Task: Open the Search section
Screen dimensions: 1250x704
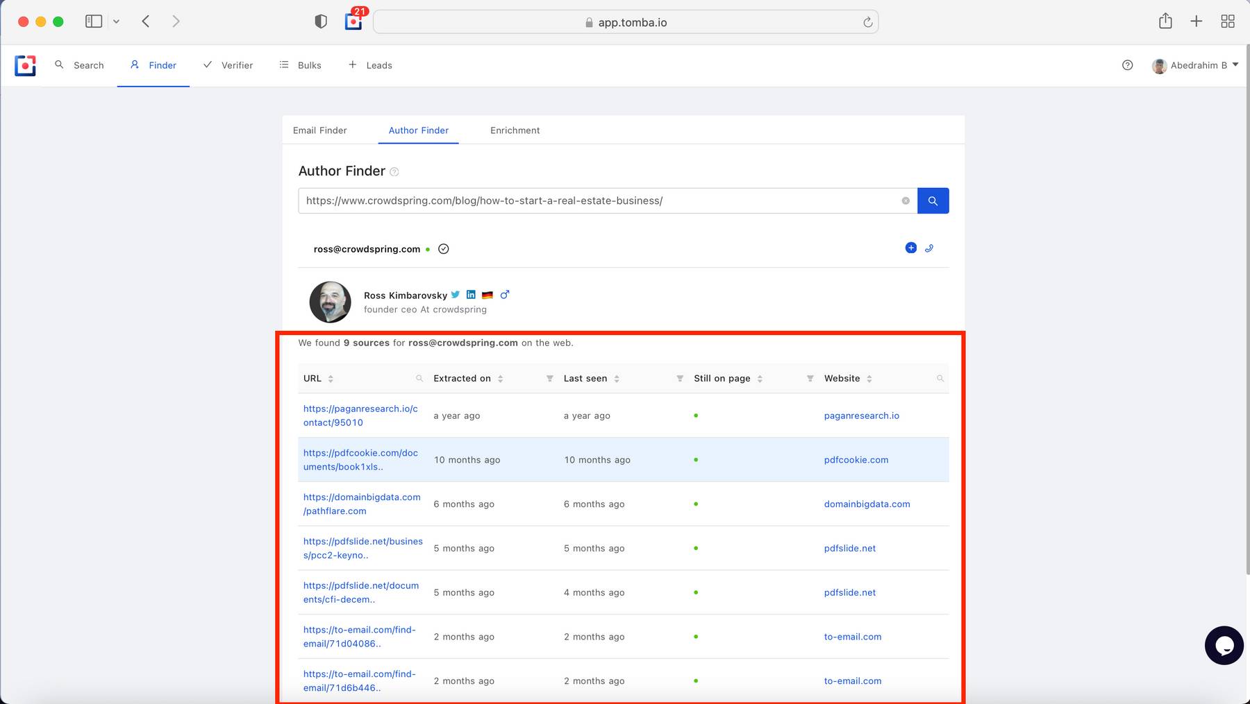Action: point(79,65)
